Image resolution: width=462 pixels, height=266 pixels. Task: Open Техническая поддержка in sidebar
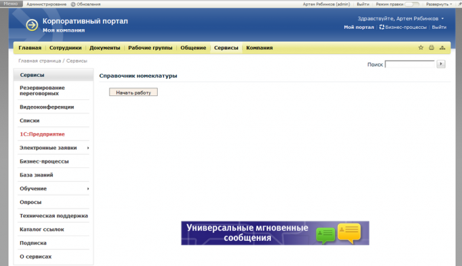(53, 215)
